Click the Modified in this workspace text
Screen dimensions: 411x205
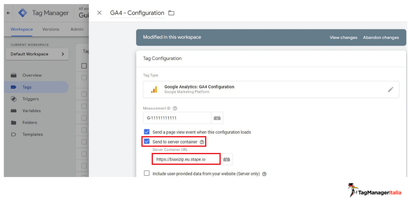(x=172, y=37)
